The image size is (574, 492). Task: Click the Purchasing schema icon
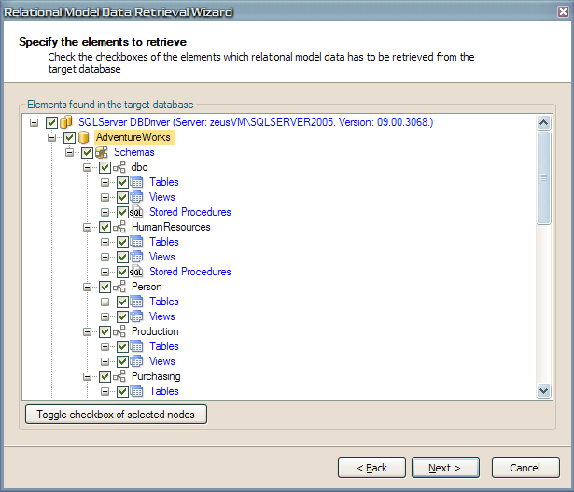[119, 376]
